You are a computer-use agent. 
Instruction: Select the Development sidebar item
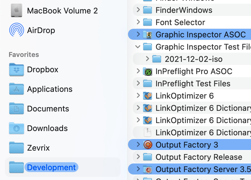[x=51, y=167]
